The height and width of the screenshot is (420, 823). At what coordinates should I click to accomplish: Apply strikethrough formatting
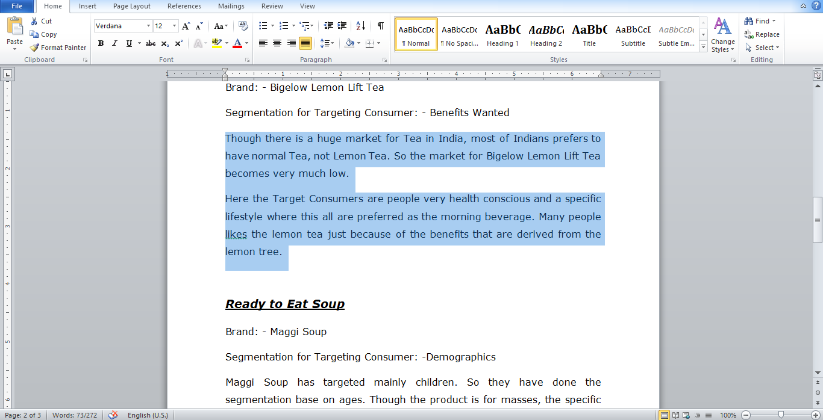[151, 43]
